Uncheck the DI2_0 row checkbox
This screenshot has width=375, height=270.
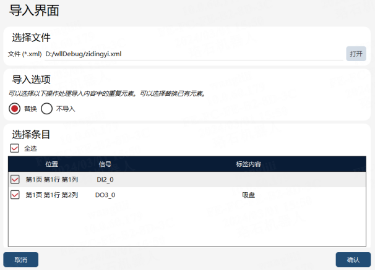[x=15, y=179]
